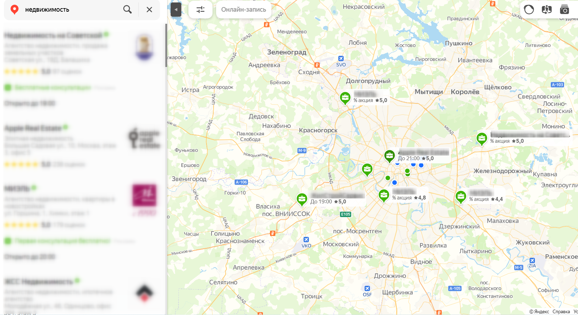Open the © Яндекс link
578x315 pixels.
[539, 312]
